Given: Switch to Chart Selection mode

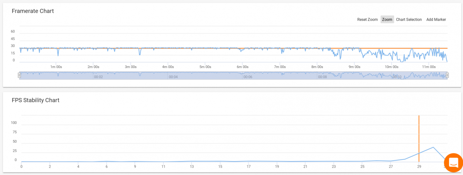Looking at the screenshot, I should 409,20.
